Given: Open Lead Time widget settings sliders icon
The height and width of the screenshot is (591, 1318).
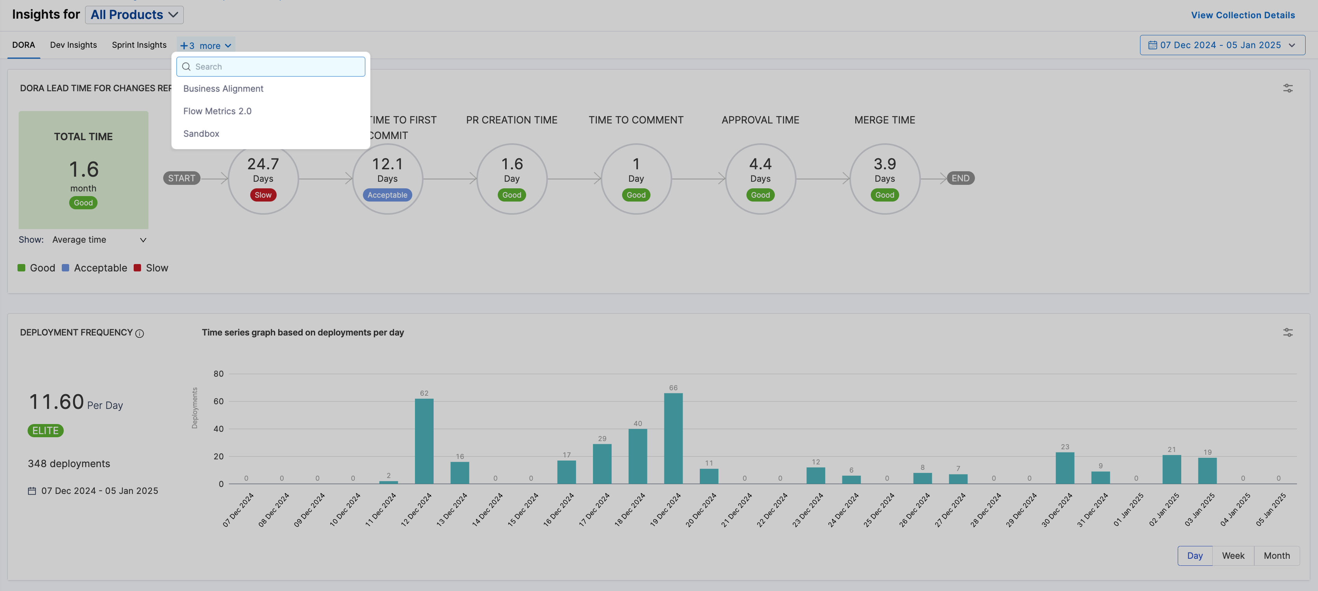Looking at the screenshot, I should 1287,89.
